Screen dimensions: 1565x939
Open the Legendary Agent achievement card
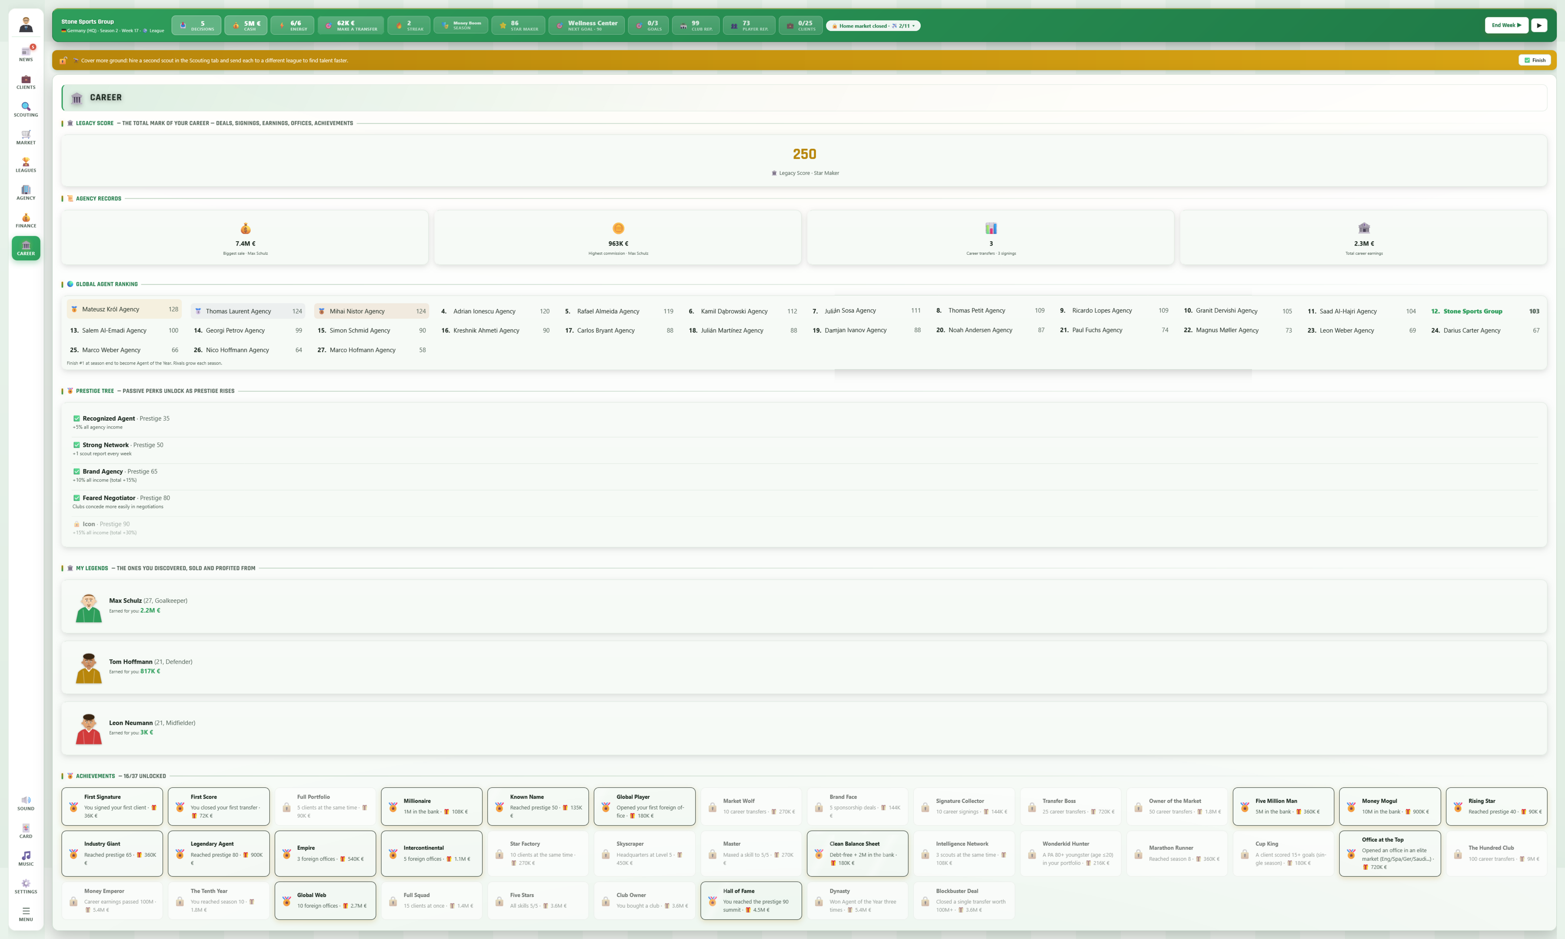(x=218, y=854)
